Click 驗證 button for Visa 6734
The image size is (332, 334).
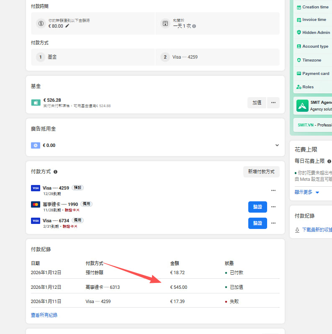coord(257,223)
